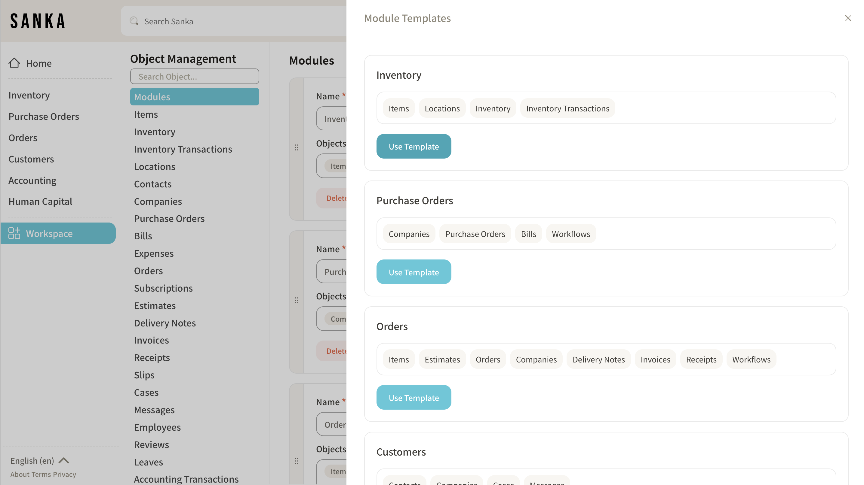864x485 pixels.
Task: Grab the first module drag handle
Action: pyautogui.click(x=297, y=147)
